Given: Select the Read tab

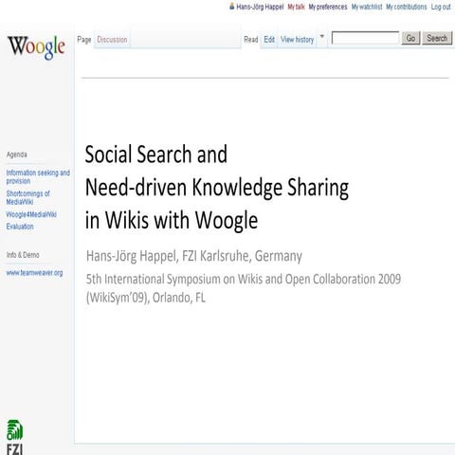Looking at the screenshot, I should point(251,40).
